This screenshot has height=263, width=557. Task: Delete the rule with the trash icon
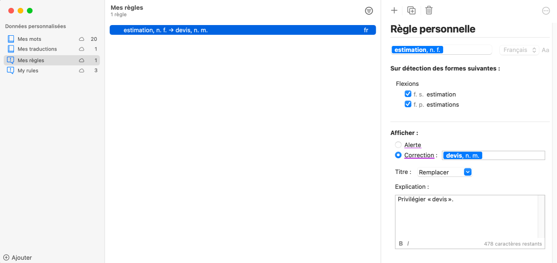tap(429, 10)
